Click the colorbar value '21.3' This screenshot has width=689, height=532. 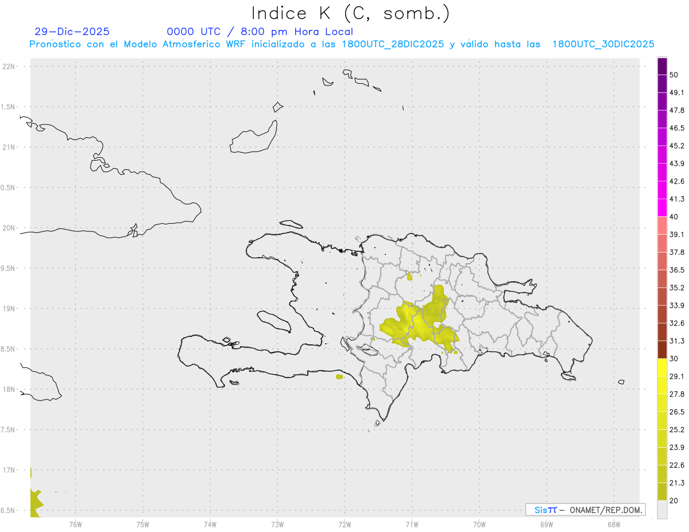(x=677, y=483)
